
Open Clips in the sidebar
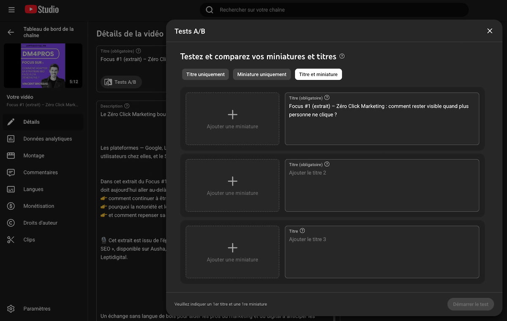[x=43, y=239]
